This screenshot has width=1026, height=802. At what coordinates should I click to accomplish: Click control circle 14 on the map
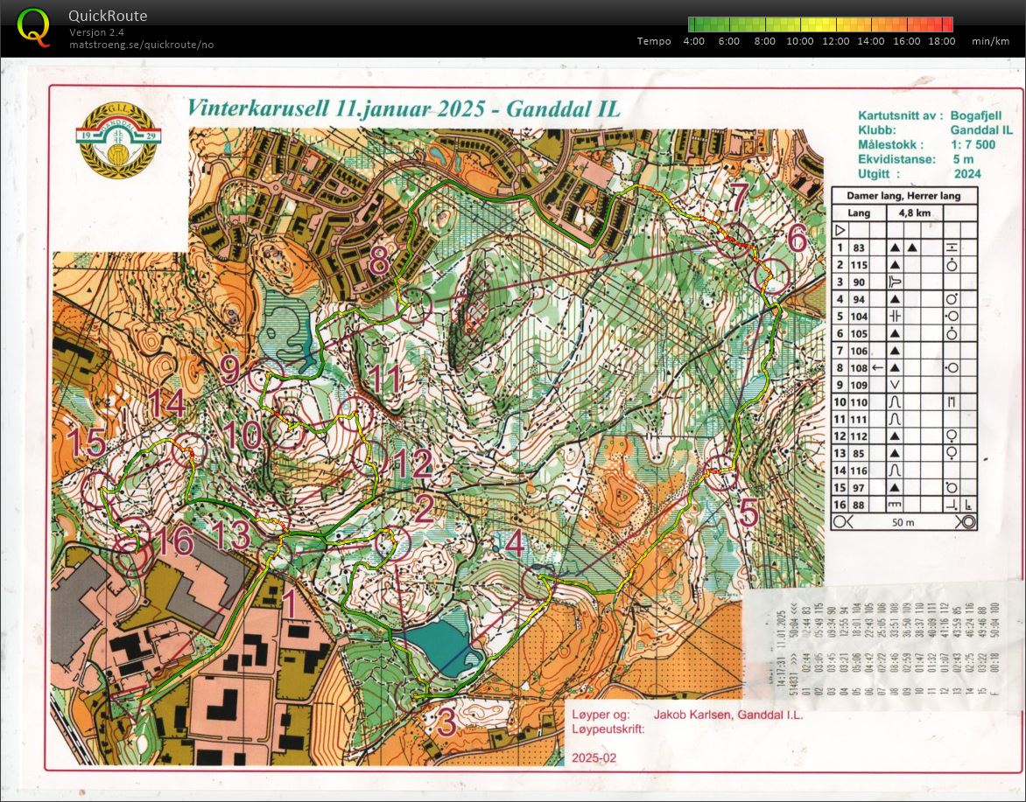[x=187, y=450]
